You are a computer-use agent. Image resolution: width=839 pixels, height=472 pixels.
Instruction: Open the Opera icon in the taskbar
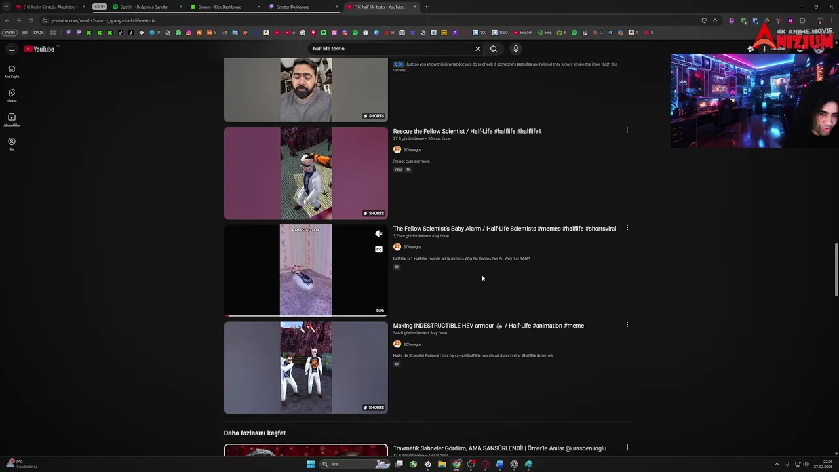[x=485, y=464]
